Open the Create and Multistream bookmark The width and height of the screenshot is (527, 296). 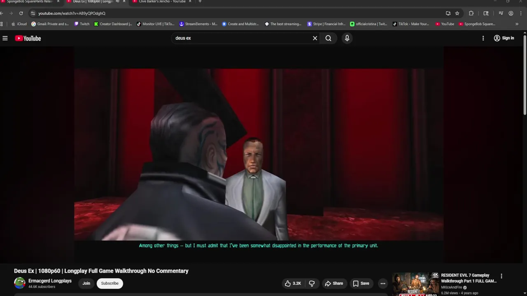point(240,24)
